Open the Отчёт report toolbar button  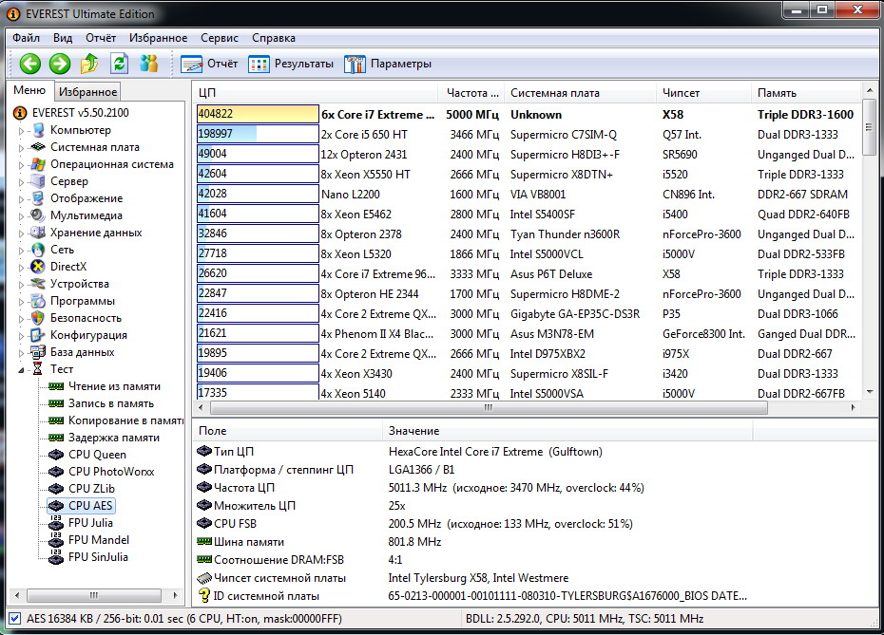point(209,64)
